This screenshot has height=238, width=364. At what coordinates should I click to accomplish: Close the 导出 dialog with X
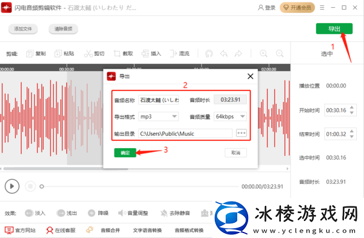250,76
